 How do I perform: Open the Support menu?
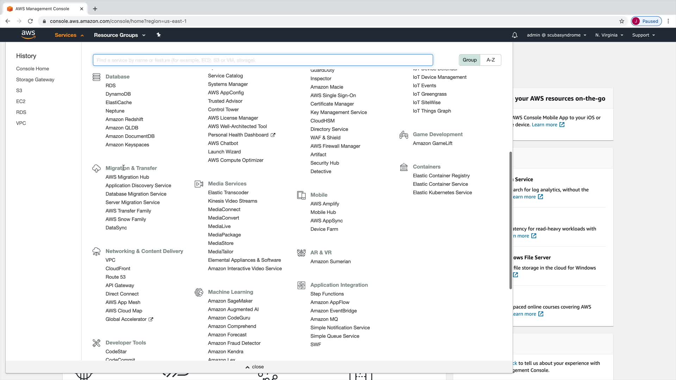click(x=643, y=35)
